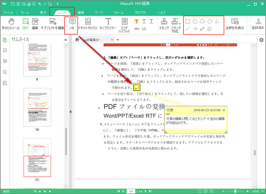Switch to the 編集 ribbon tab

81,13
